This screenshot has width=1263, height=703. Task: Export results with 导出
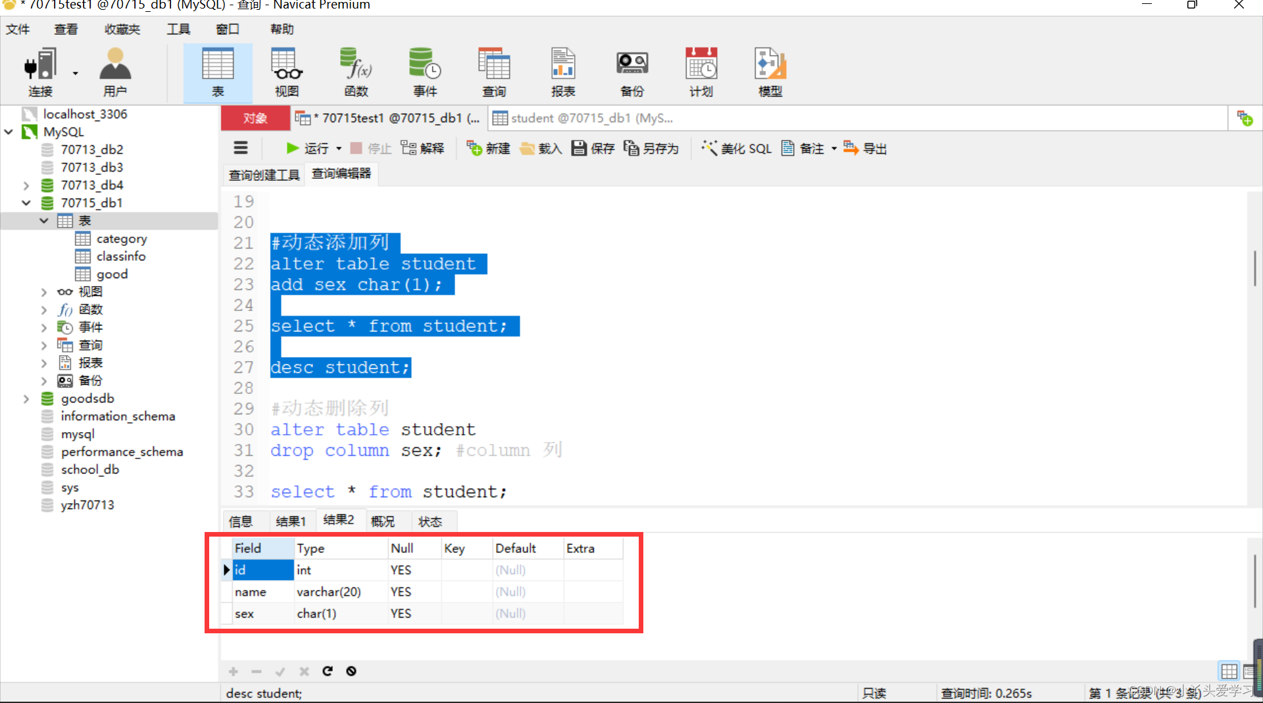click(865, 149)
